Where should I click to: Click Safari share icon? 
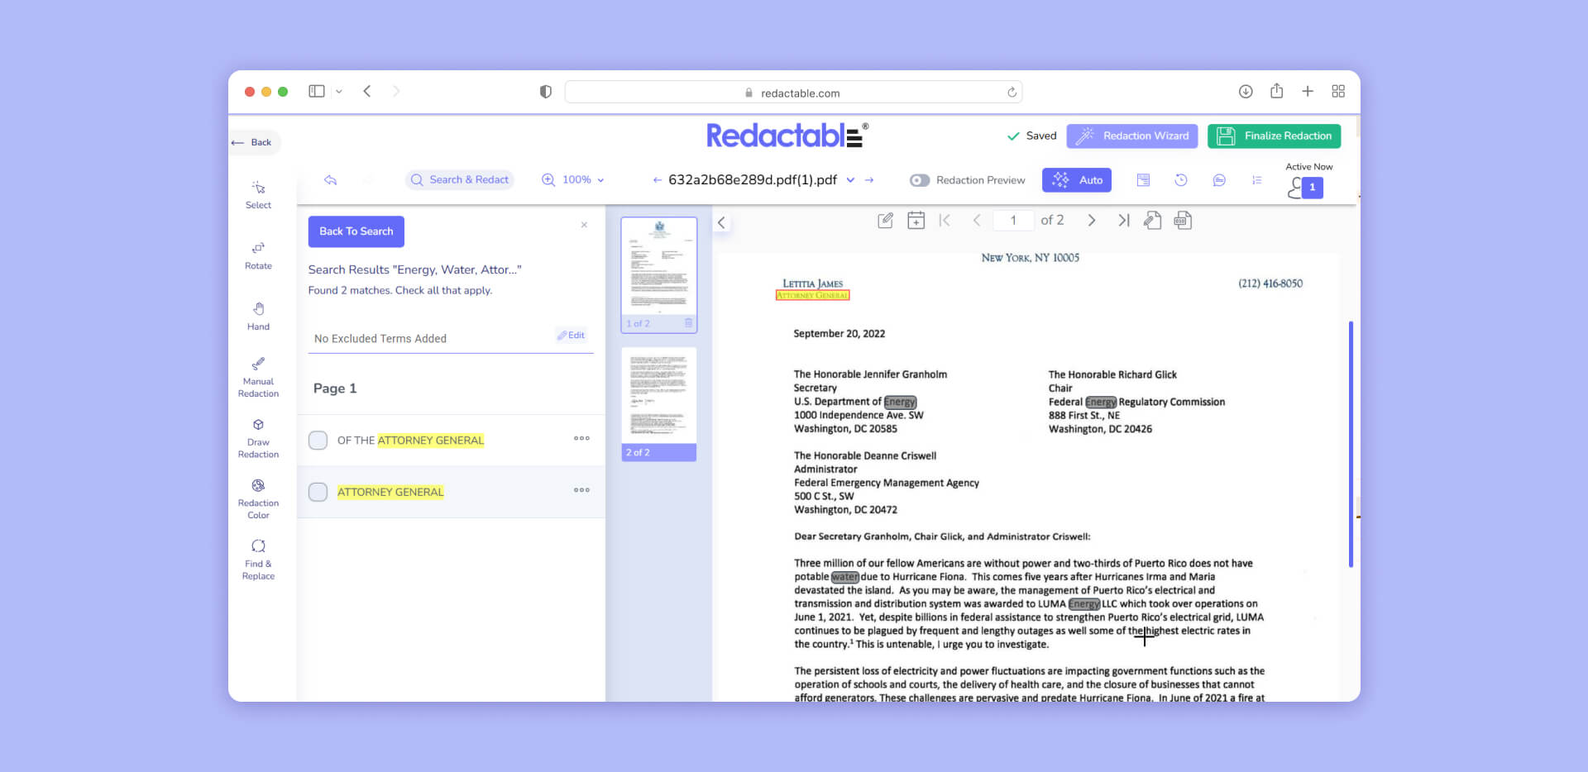coord(1276,91)
